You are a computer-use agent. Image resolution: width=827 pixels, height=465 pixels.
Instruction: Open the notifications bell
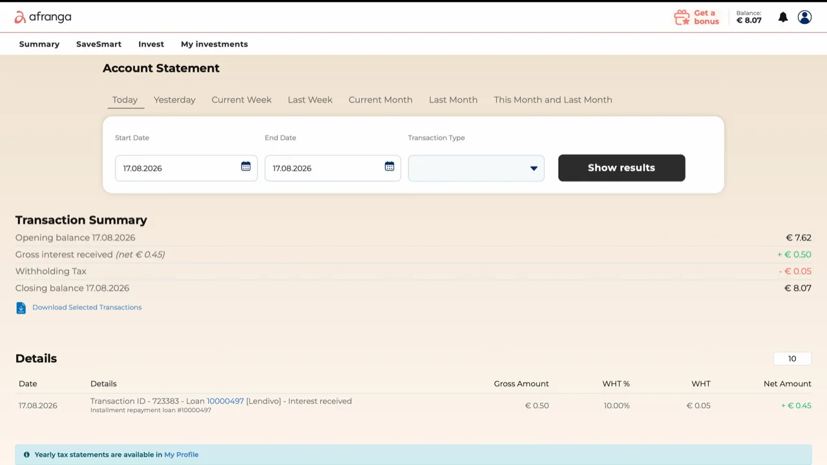coord(783,17)
